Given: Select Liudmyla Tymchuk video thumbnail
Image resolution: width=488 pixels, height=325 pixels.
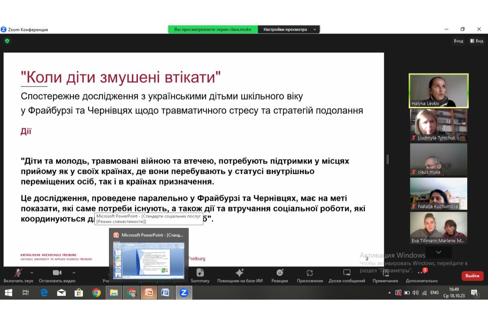Looking at the screenshot, I should point(439,125).
